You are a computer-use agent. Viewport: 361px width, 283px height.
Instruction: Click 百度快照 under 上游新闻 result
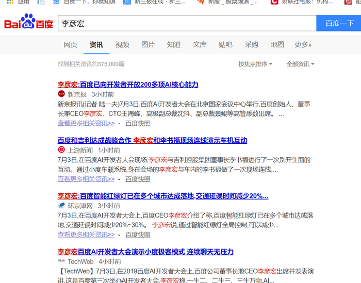coord(138,179)
